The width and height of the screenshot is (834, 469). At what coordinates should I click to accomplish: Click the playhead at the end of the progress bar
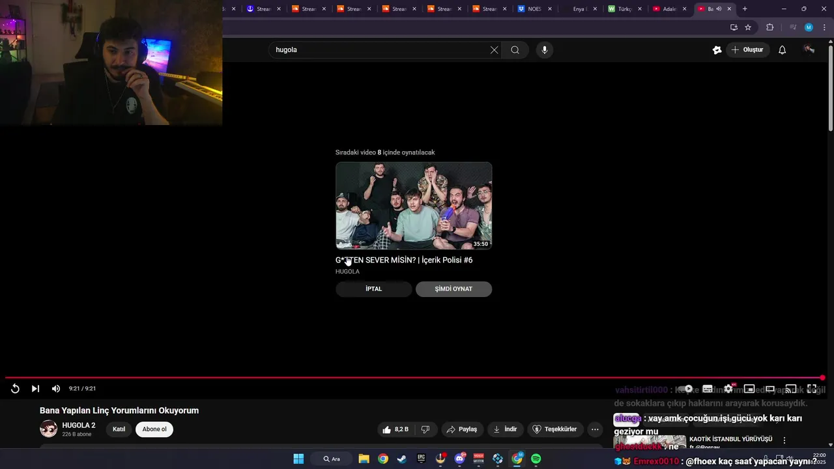pos(822,378)
